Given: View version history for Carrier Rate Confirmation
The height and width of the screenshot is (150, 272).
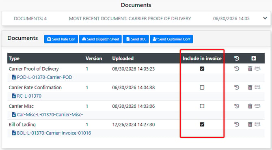Looking at the screenshot, I should click(237, 87).
